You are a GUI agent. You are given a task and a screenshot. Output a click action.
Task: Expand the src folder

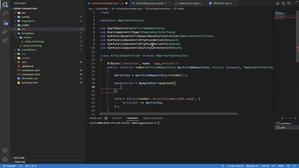pyautogui.click(x=14, y=29)
